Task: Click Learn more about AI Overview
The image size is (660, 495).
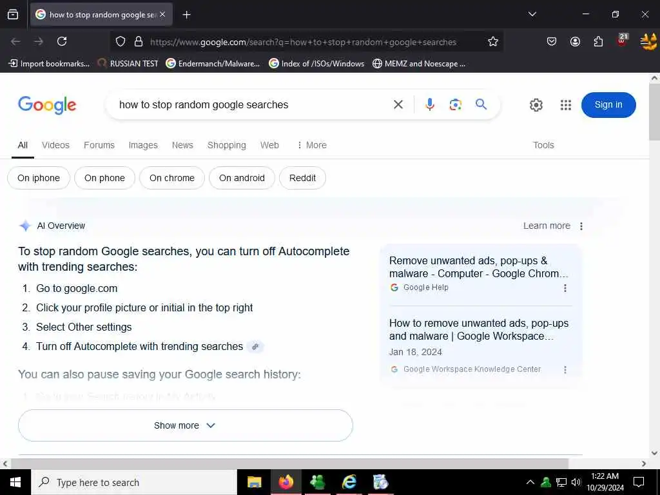Action: [x=547, y=226]
